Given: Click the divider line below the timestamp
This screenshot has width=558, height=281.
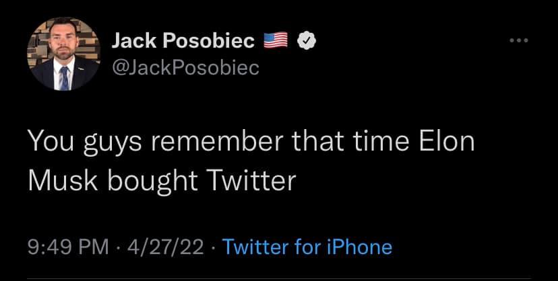Looking at the screenshot, I should coord(279,278).
